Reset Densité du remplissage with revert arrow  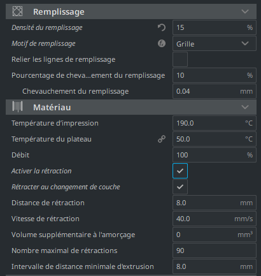162,27
